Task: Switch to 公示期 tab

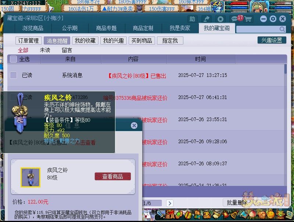Action: coord(70,28)
